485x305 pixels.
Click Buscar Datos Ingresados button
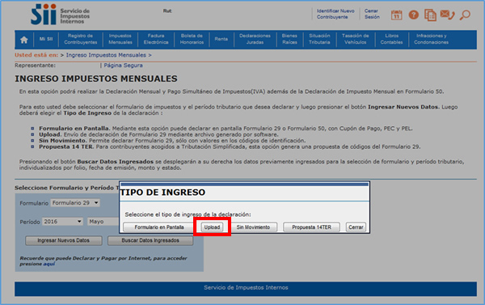(150, 240)
